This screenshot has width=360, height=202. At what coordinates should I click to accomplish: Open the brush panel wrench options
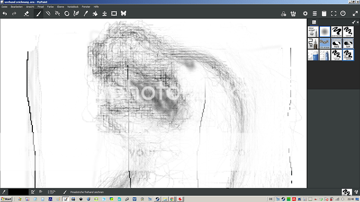point(353,22)
